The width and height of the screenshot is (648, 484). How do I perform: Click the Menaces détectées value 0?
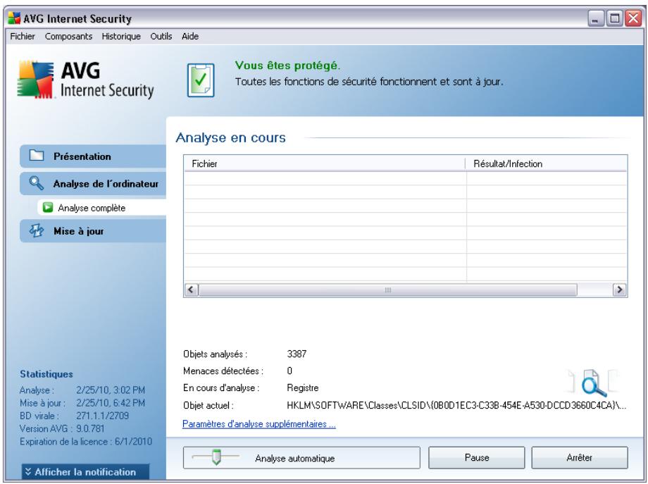click(289, 371)
